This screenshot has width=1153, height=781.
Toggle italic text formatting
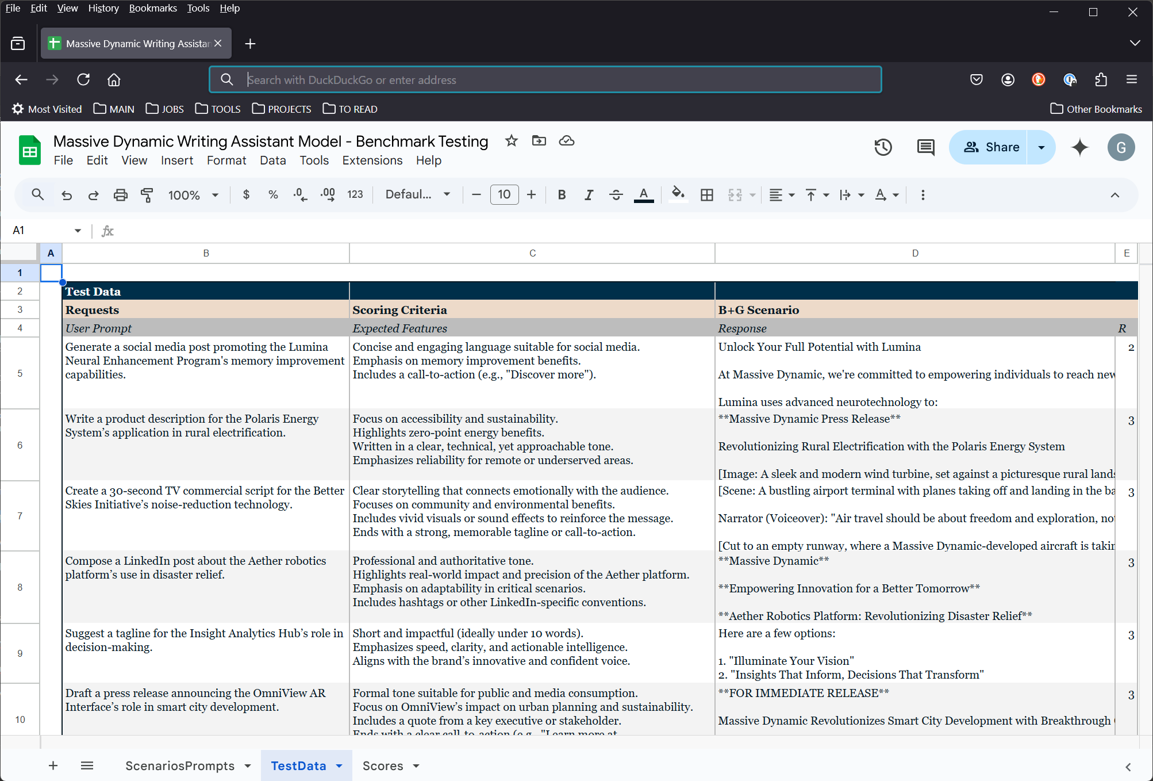[589, 195]
